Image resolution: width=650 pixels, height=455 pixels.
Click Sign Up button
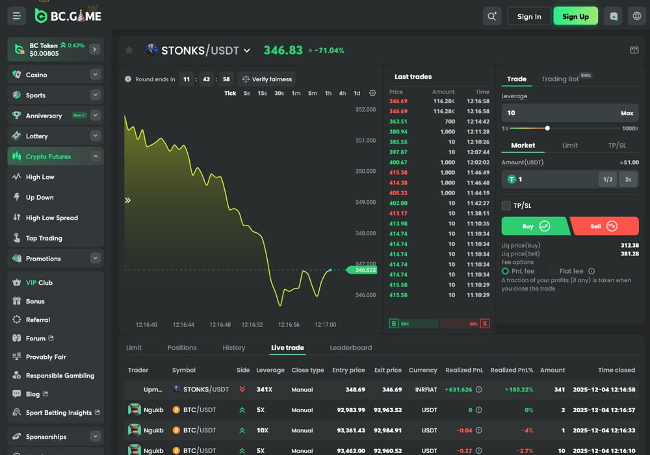pos(575,16)
